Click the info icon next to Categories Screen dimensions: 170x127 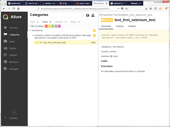pyautogui.click(x=88, y=15)
